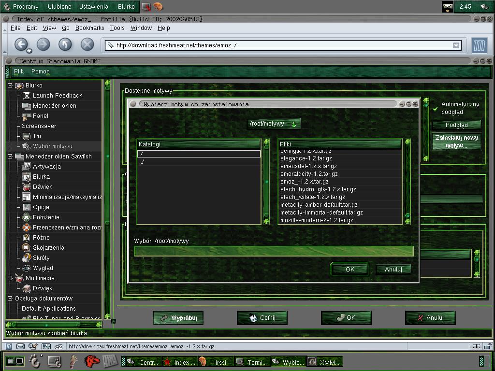Open the Launch Feedback tree entry

57,95
